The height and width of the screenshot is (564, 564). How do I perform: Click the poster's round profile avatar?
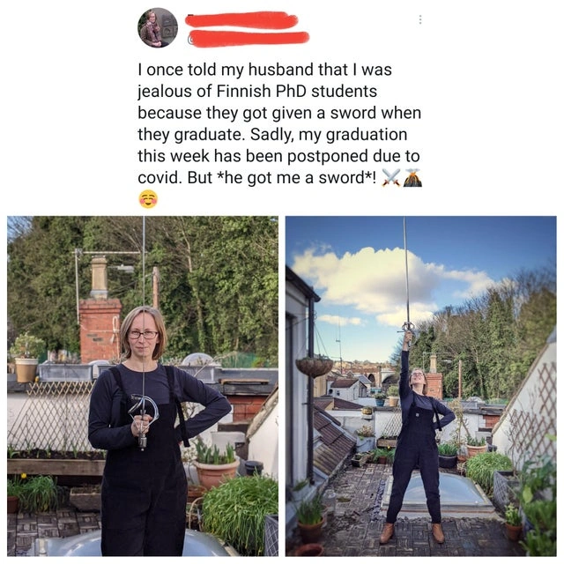click(x=158, y=27)
